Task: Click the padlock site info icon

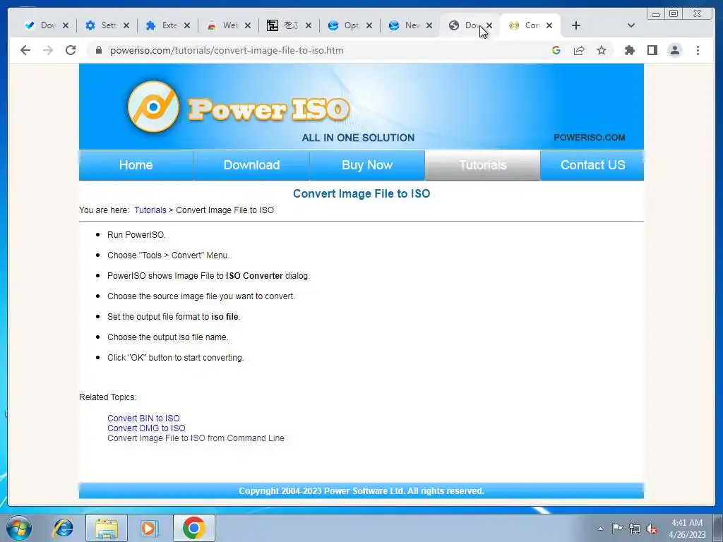Action: pos(99,50)
